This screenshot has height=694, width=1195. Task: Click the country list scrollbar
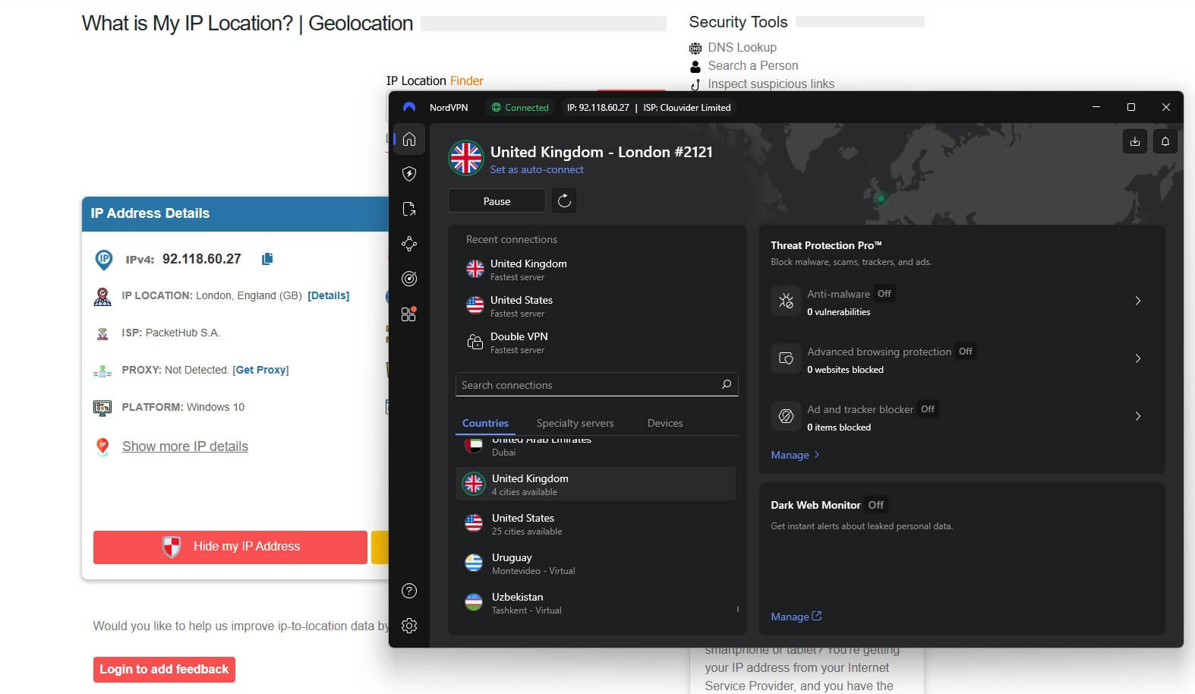(x=737, y=609)
